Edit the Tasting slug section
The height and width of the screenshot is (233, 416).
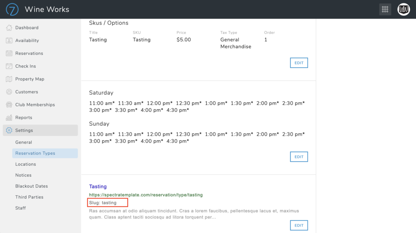299,225
